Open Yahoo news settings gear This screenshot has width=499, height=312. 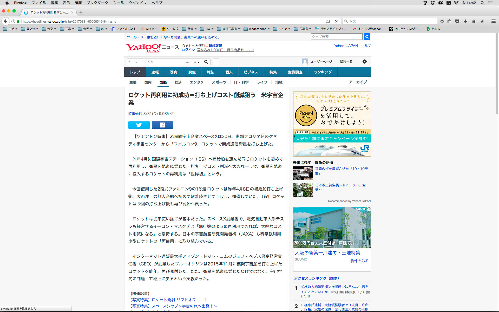point(364,62)
